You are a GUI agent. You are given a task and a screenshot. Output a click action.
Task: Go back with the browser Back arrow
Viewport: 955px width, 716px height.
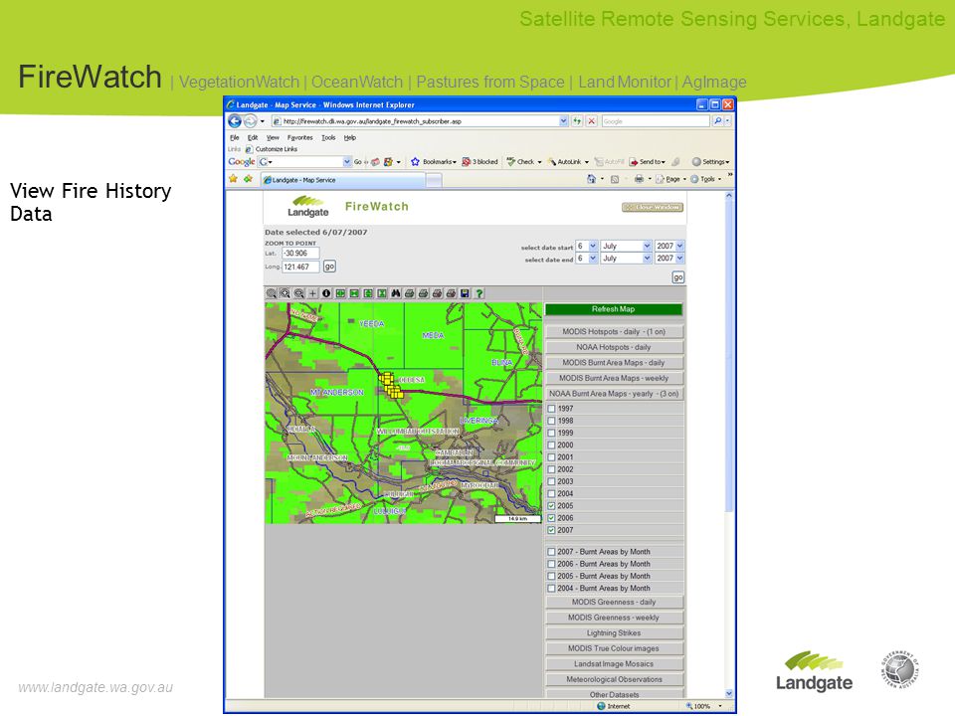coord(235,121)
